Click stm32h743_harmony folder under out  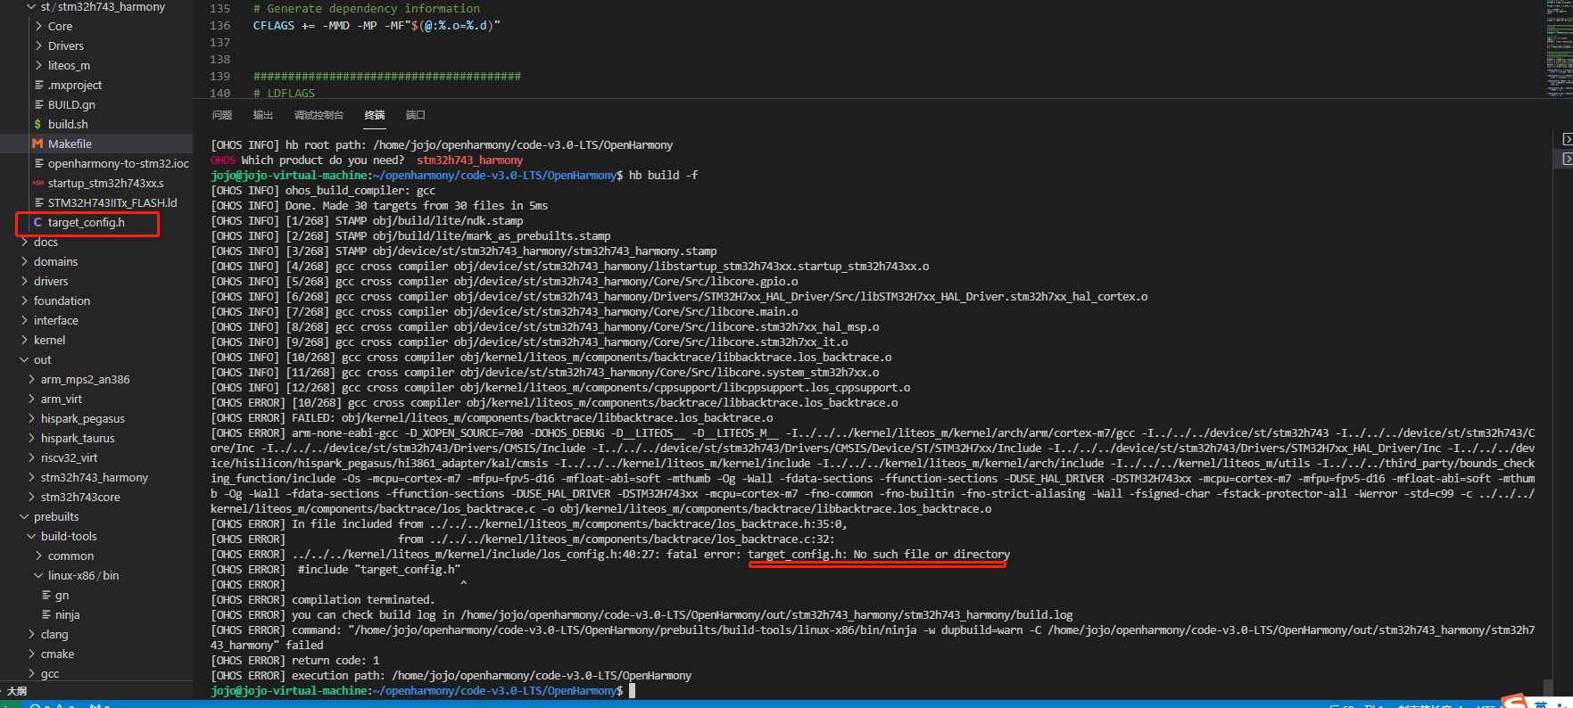point(96,477)
